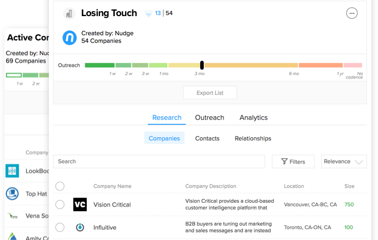The width and height of the screenshot is (378, 240).
Task: Click the LookBook company logo icon
Action: point(12,171)
